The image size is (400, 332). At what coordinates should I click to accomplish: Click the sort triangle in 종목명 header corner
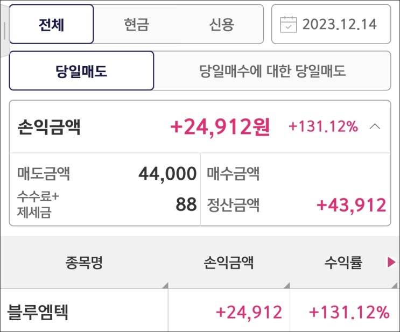(x=164, y=285)
